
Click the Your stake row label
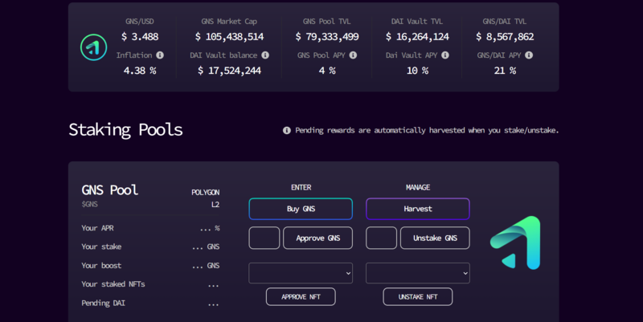point(101,247)
